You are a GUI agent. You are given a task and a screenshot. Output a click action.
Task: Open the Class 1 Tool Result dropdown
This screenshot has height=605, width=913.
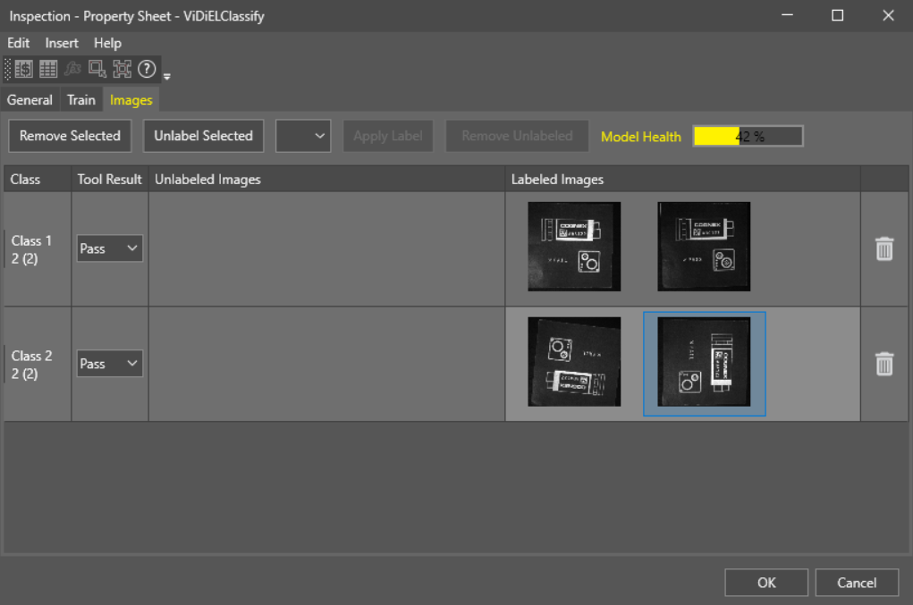point(109,248)
